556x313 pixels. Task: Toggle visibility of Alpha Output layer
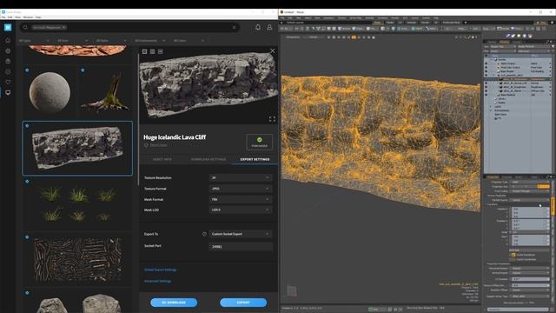pyautogui.click(x=486, y=63)
